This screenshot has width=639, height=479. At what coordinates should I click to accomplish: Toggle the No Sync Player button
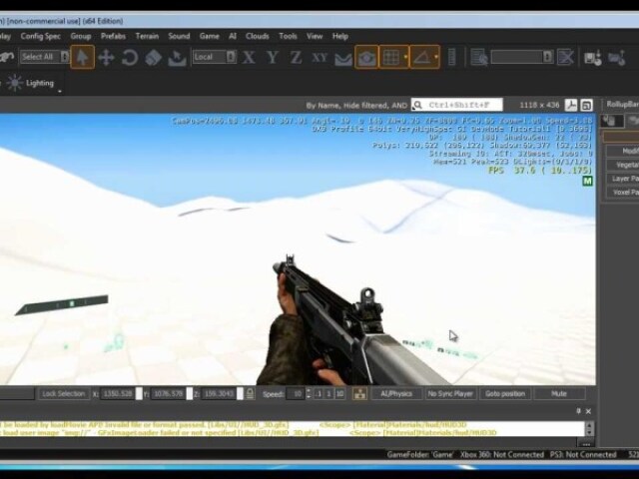(450, 394)
